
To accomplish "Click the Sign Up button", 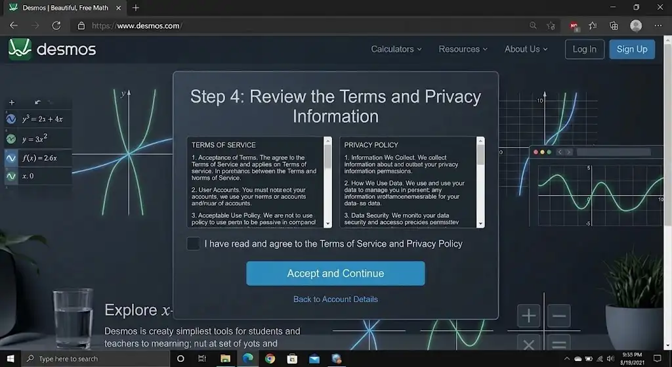I will [632, 49].
